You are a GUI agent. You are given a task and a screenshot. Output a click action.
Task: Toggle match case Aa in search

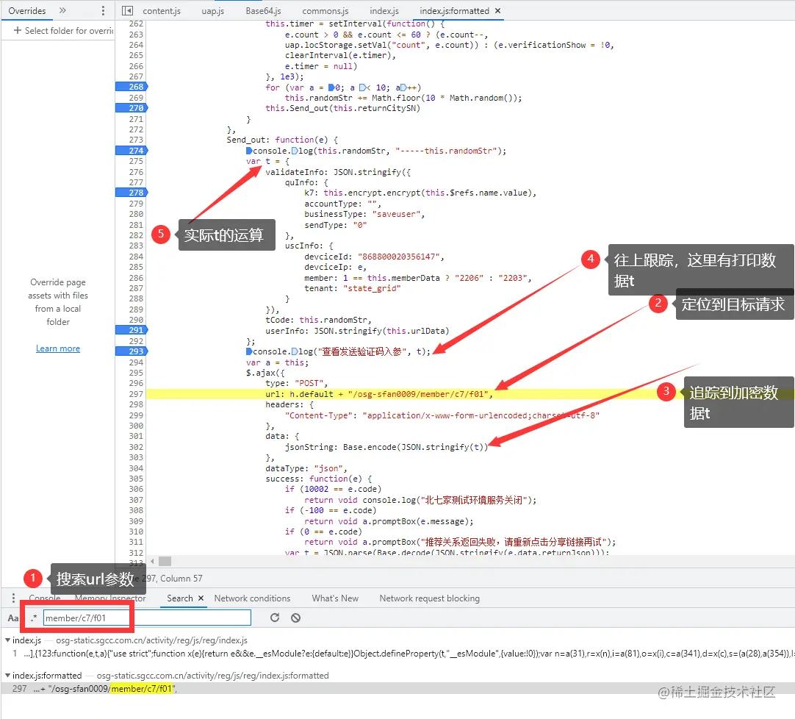13,618
